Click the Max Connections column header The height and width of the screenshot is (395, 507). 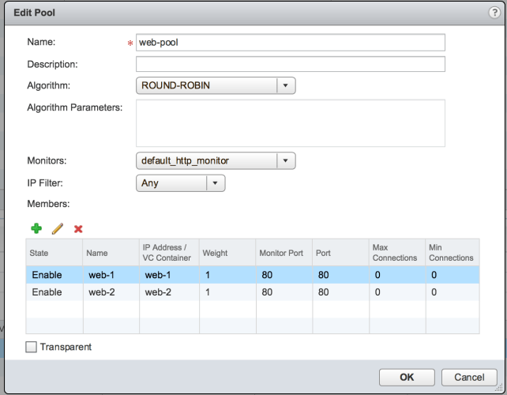tap(394, 253)
